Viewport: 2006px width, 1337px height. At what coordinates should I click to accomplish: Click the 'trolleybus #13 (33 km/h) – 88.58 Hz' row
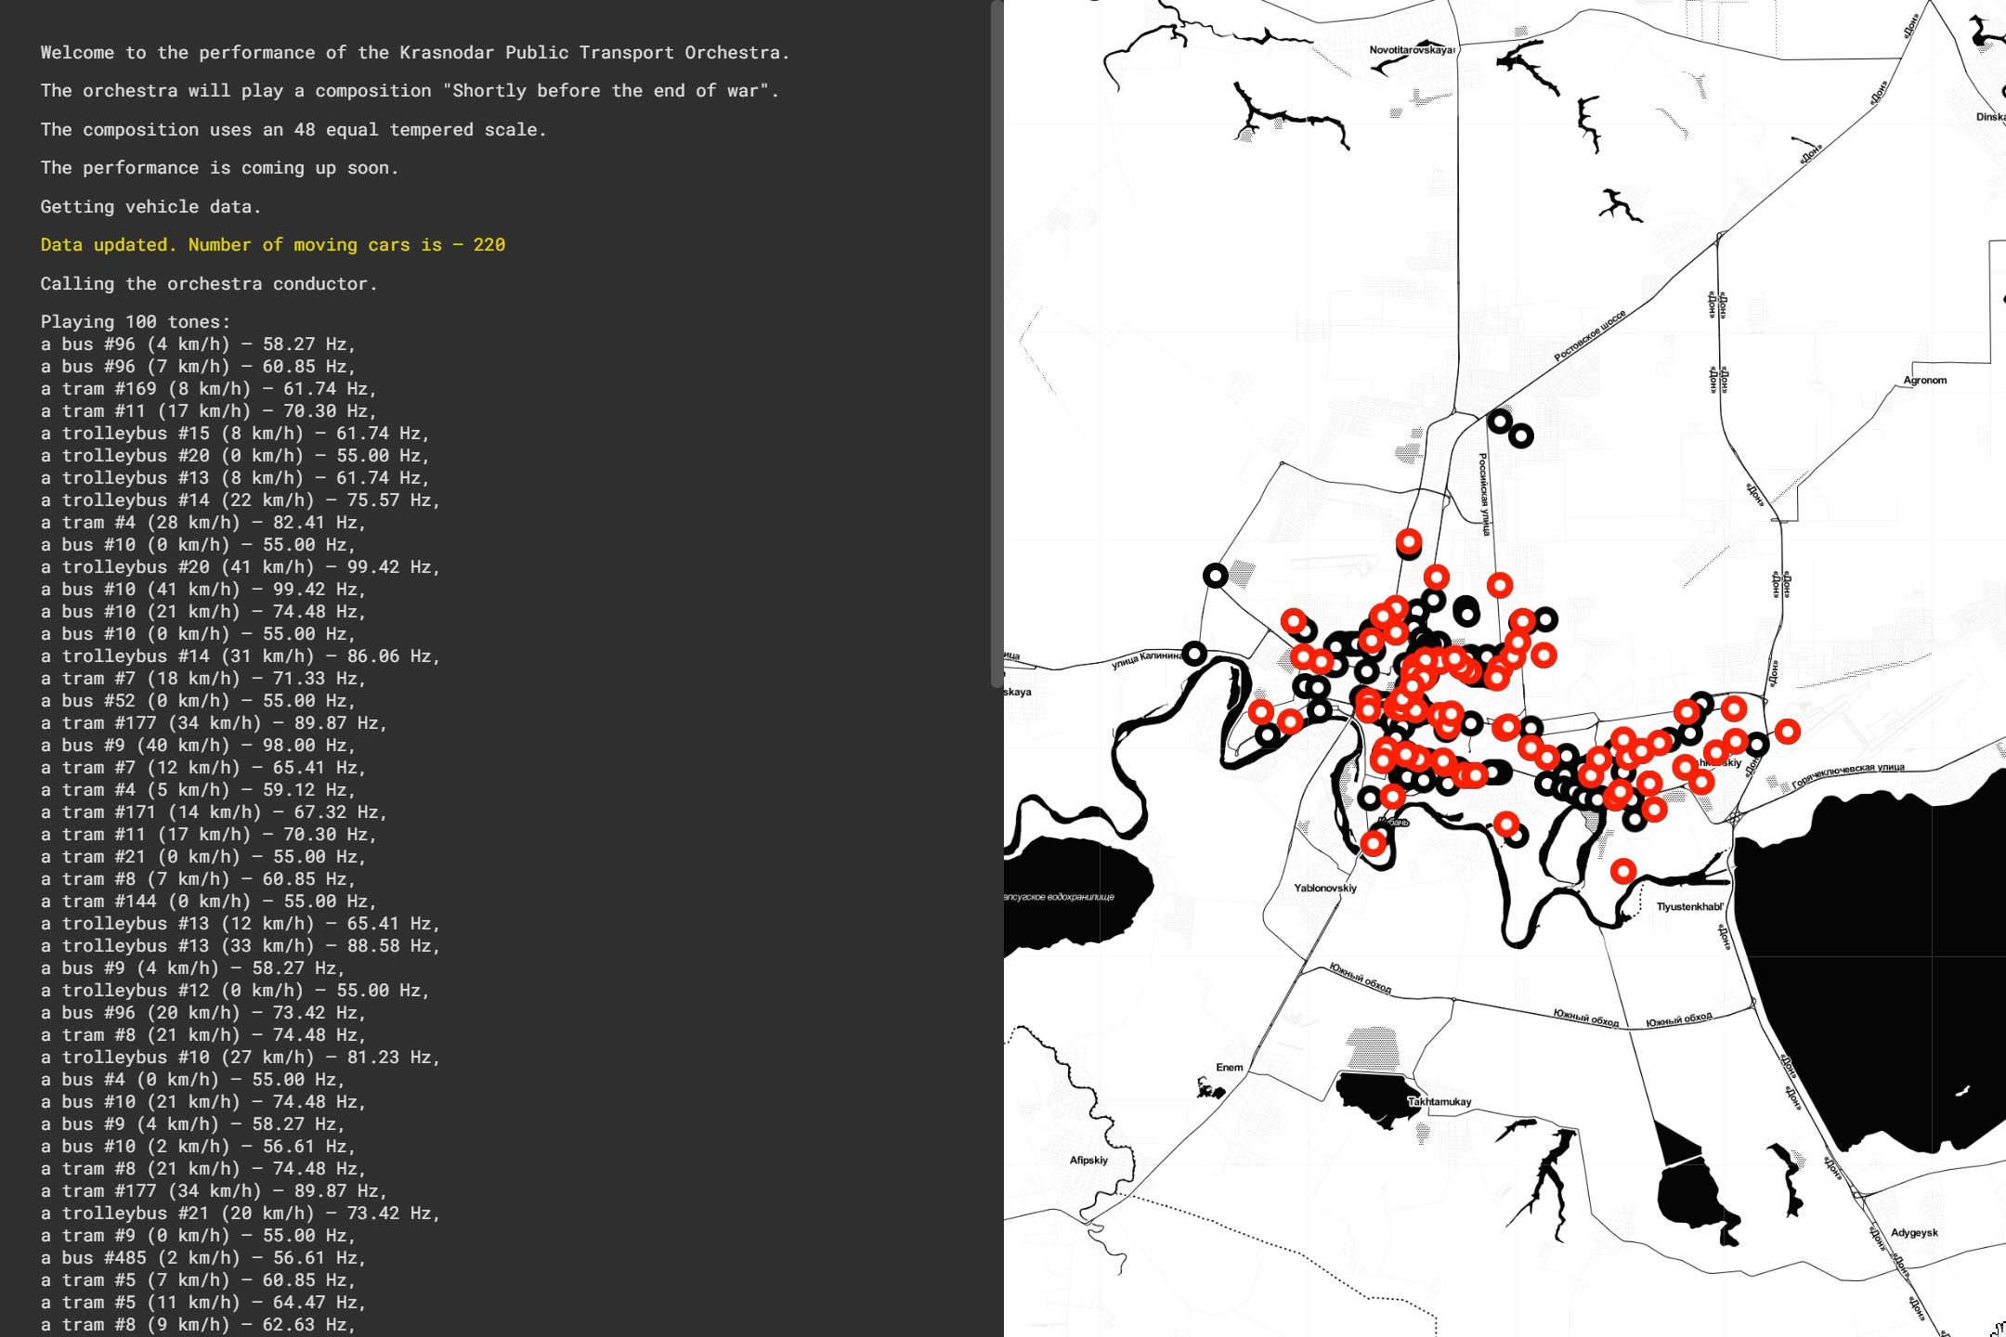coord(241,946)
